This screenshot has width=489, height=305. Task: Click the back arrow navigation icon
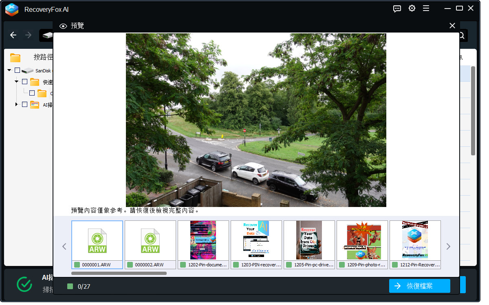pyautogui.click(x=13, y=35)
